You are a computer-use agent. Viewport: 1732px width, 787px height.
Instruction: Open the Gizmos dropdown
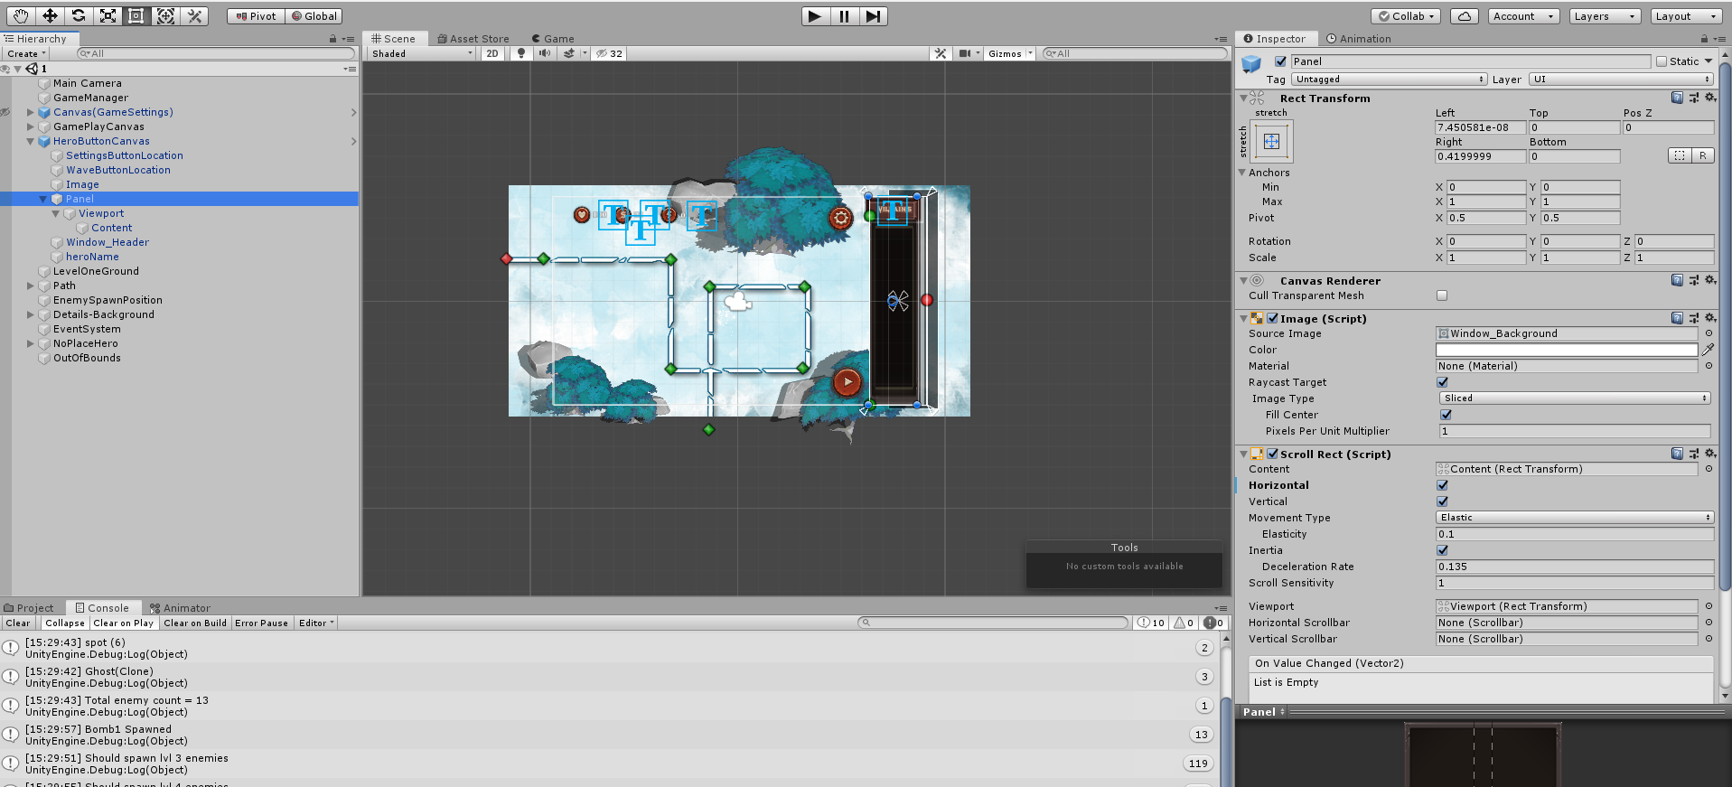coord(1008,53)
